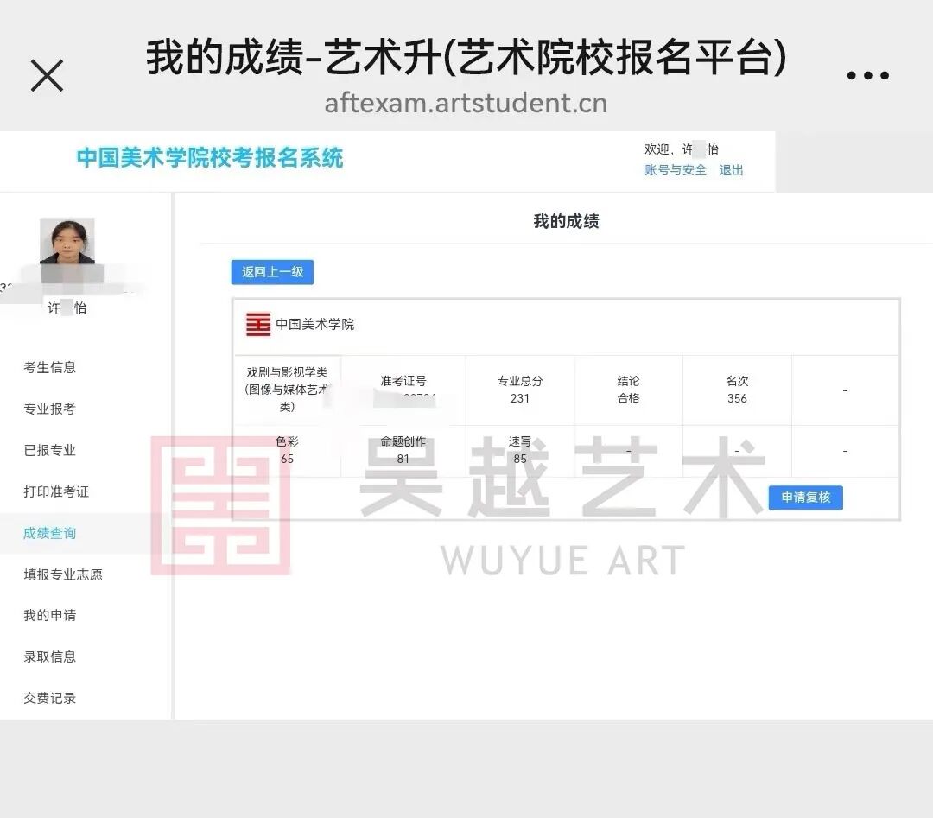Click the 中国美术学院 academy logo icon

[x=258, y=326]
